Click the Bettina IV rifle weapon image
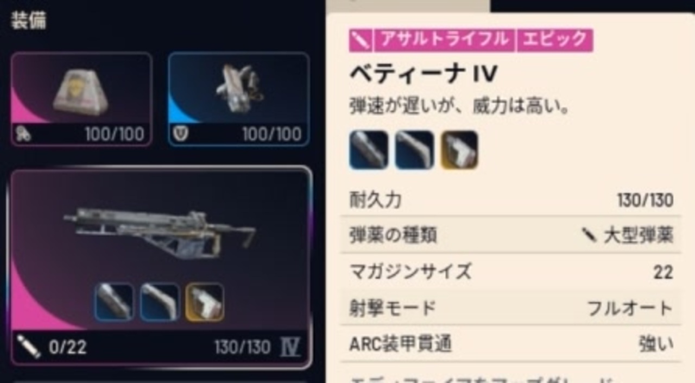The width and height of the screenshot is (695, 383). [x=160, y=232]
